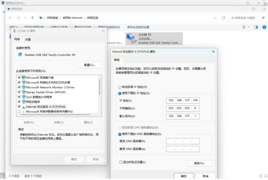Click 确定 in 以太网 10 属性 dialog
The width and height of the screenshot is (268, 180).
[74, 159]
